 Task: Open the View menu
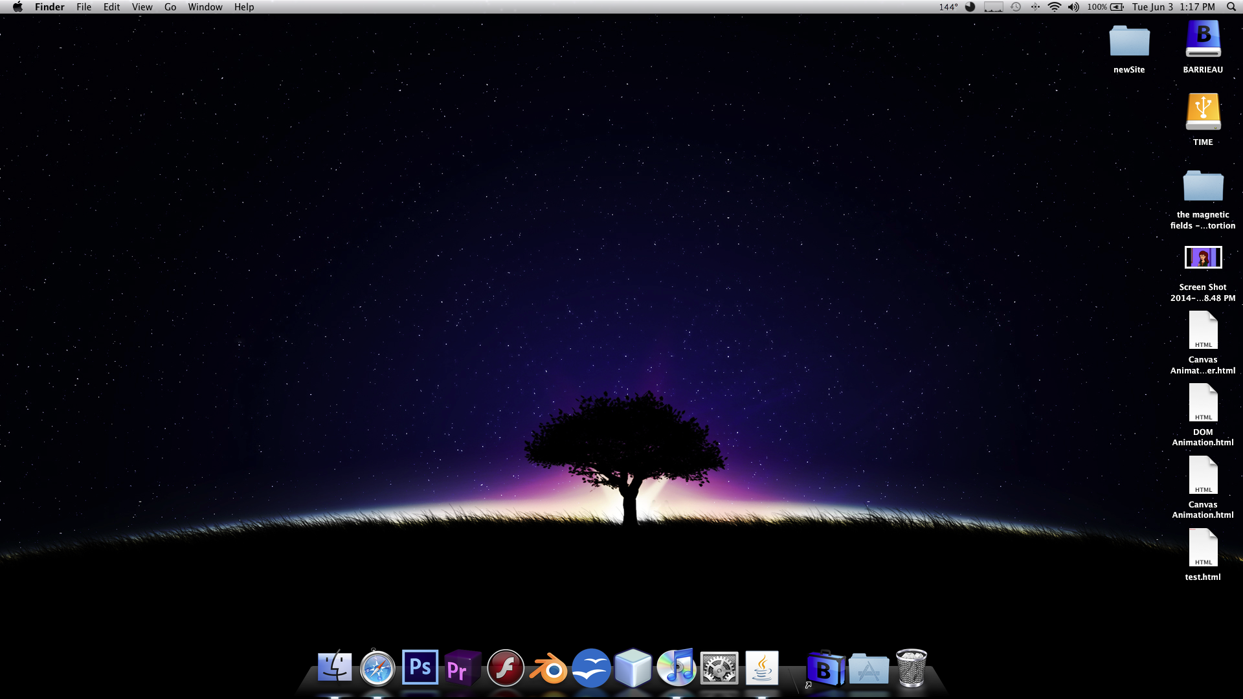click(142, 7)
